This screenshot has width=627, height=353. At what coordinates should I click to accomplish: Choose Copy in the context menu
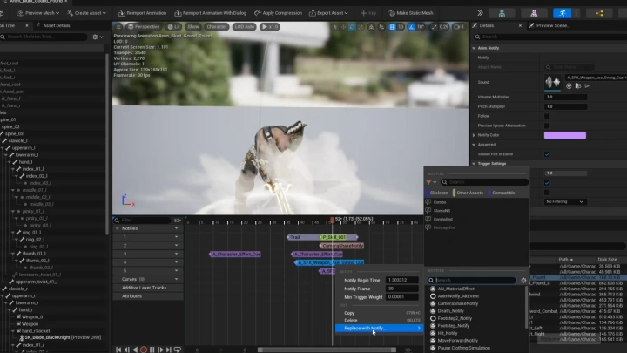379,313
